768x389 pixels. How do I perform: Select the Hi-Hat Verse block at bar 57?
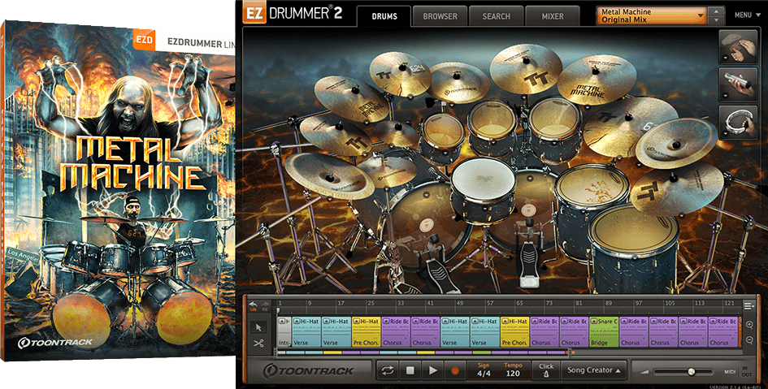pos(485,332)
